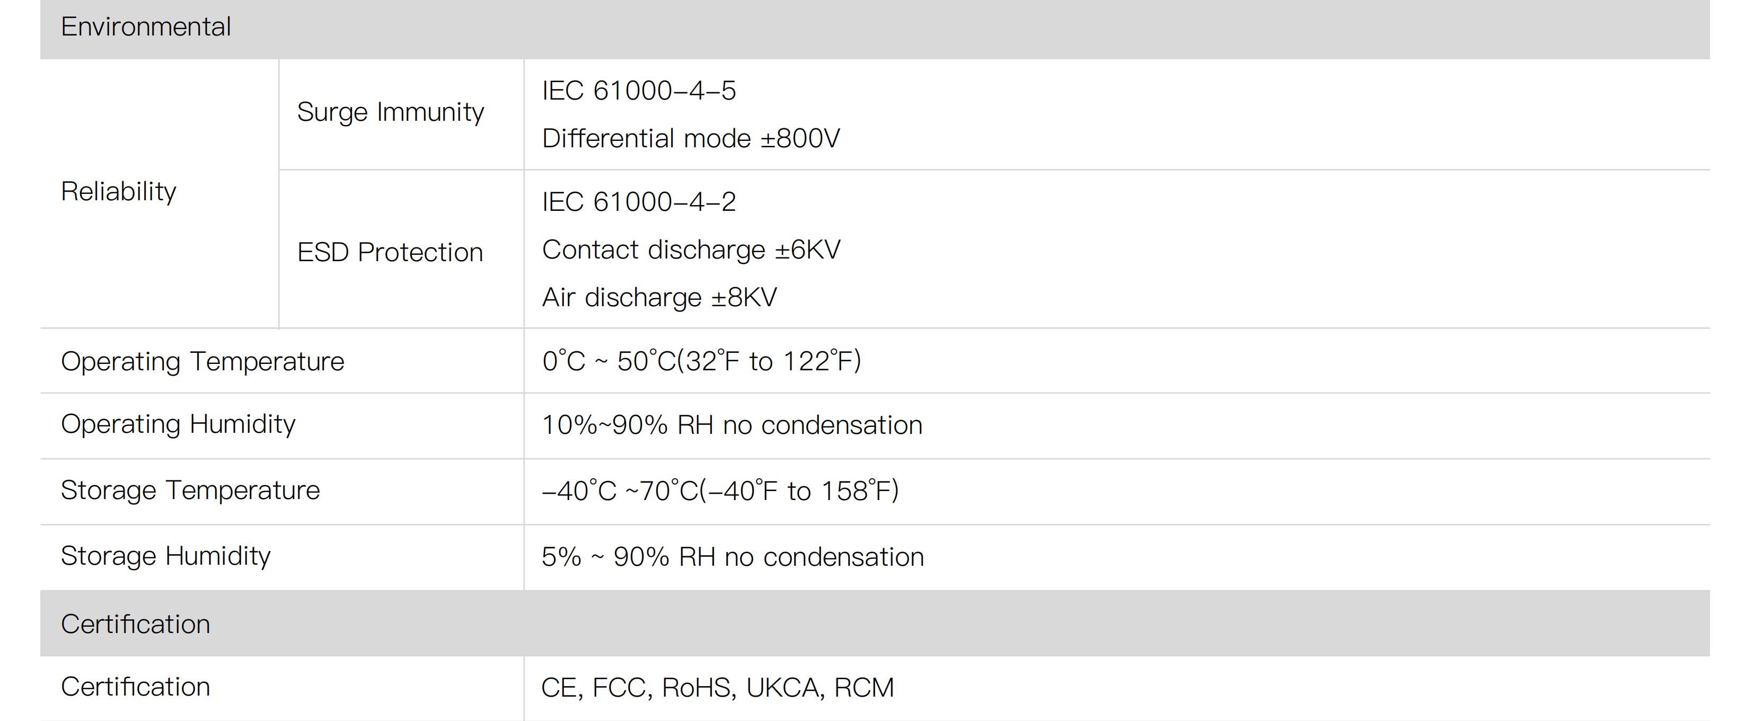Select the Certification label in the white row

(135, 687)
